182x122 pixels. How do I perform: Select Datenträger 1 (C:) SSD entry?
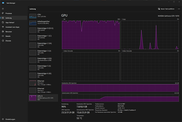[43, 38]
